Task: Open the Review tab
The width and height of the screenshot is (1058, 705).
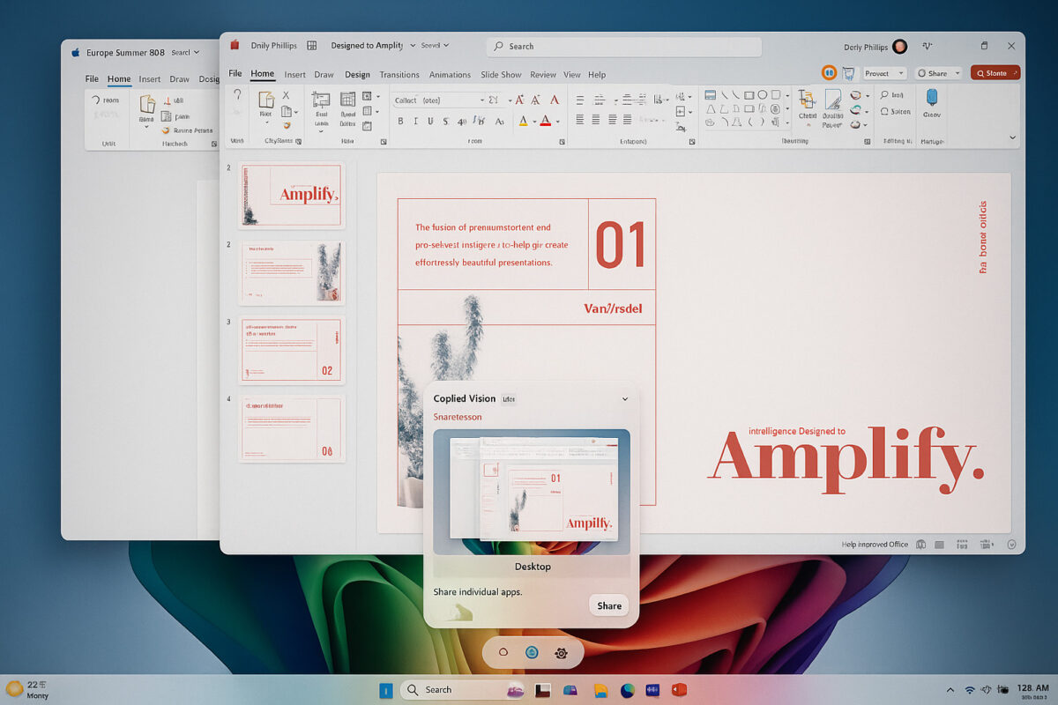Action: 543,75
